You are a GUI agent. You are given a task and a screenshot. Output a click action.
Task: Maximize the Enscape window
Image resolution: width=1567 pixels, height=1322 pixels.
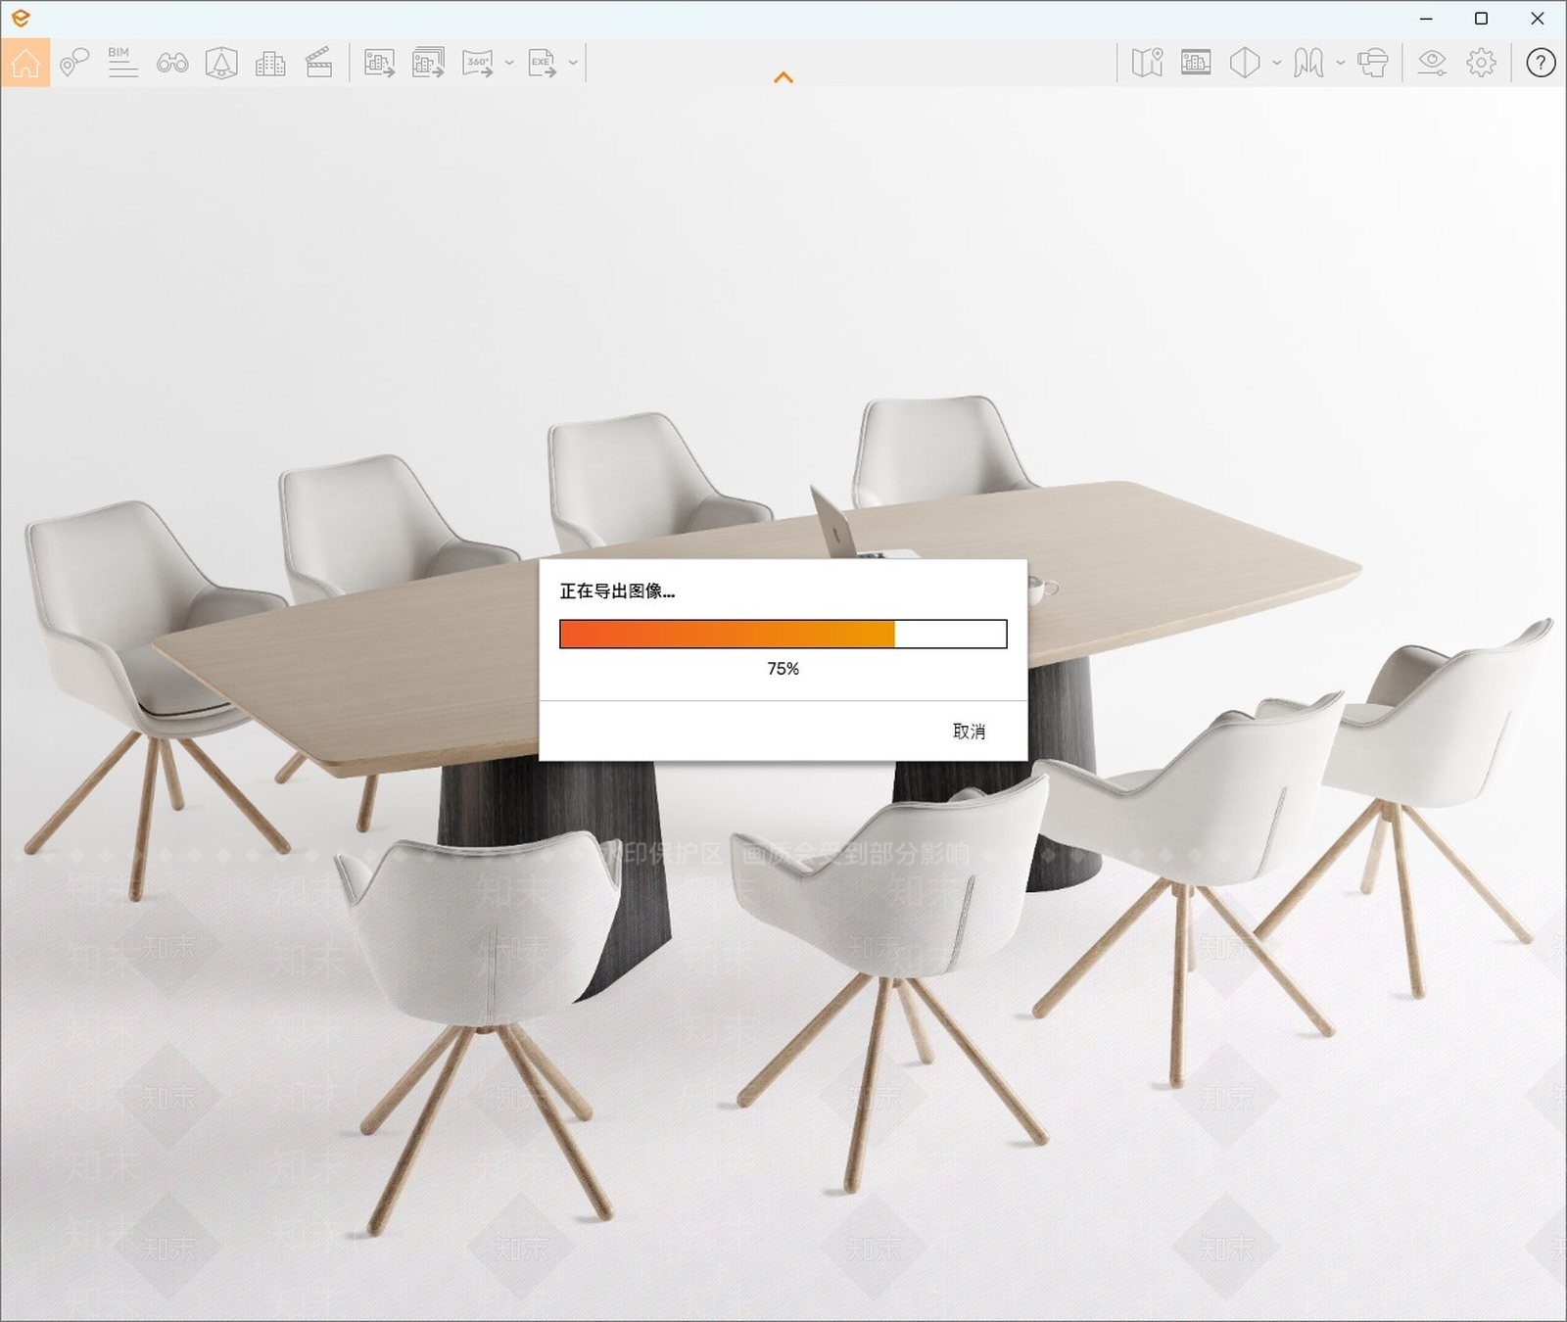click(1482, 19)
